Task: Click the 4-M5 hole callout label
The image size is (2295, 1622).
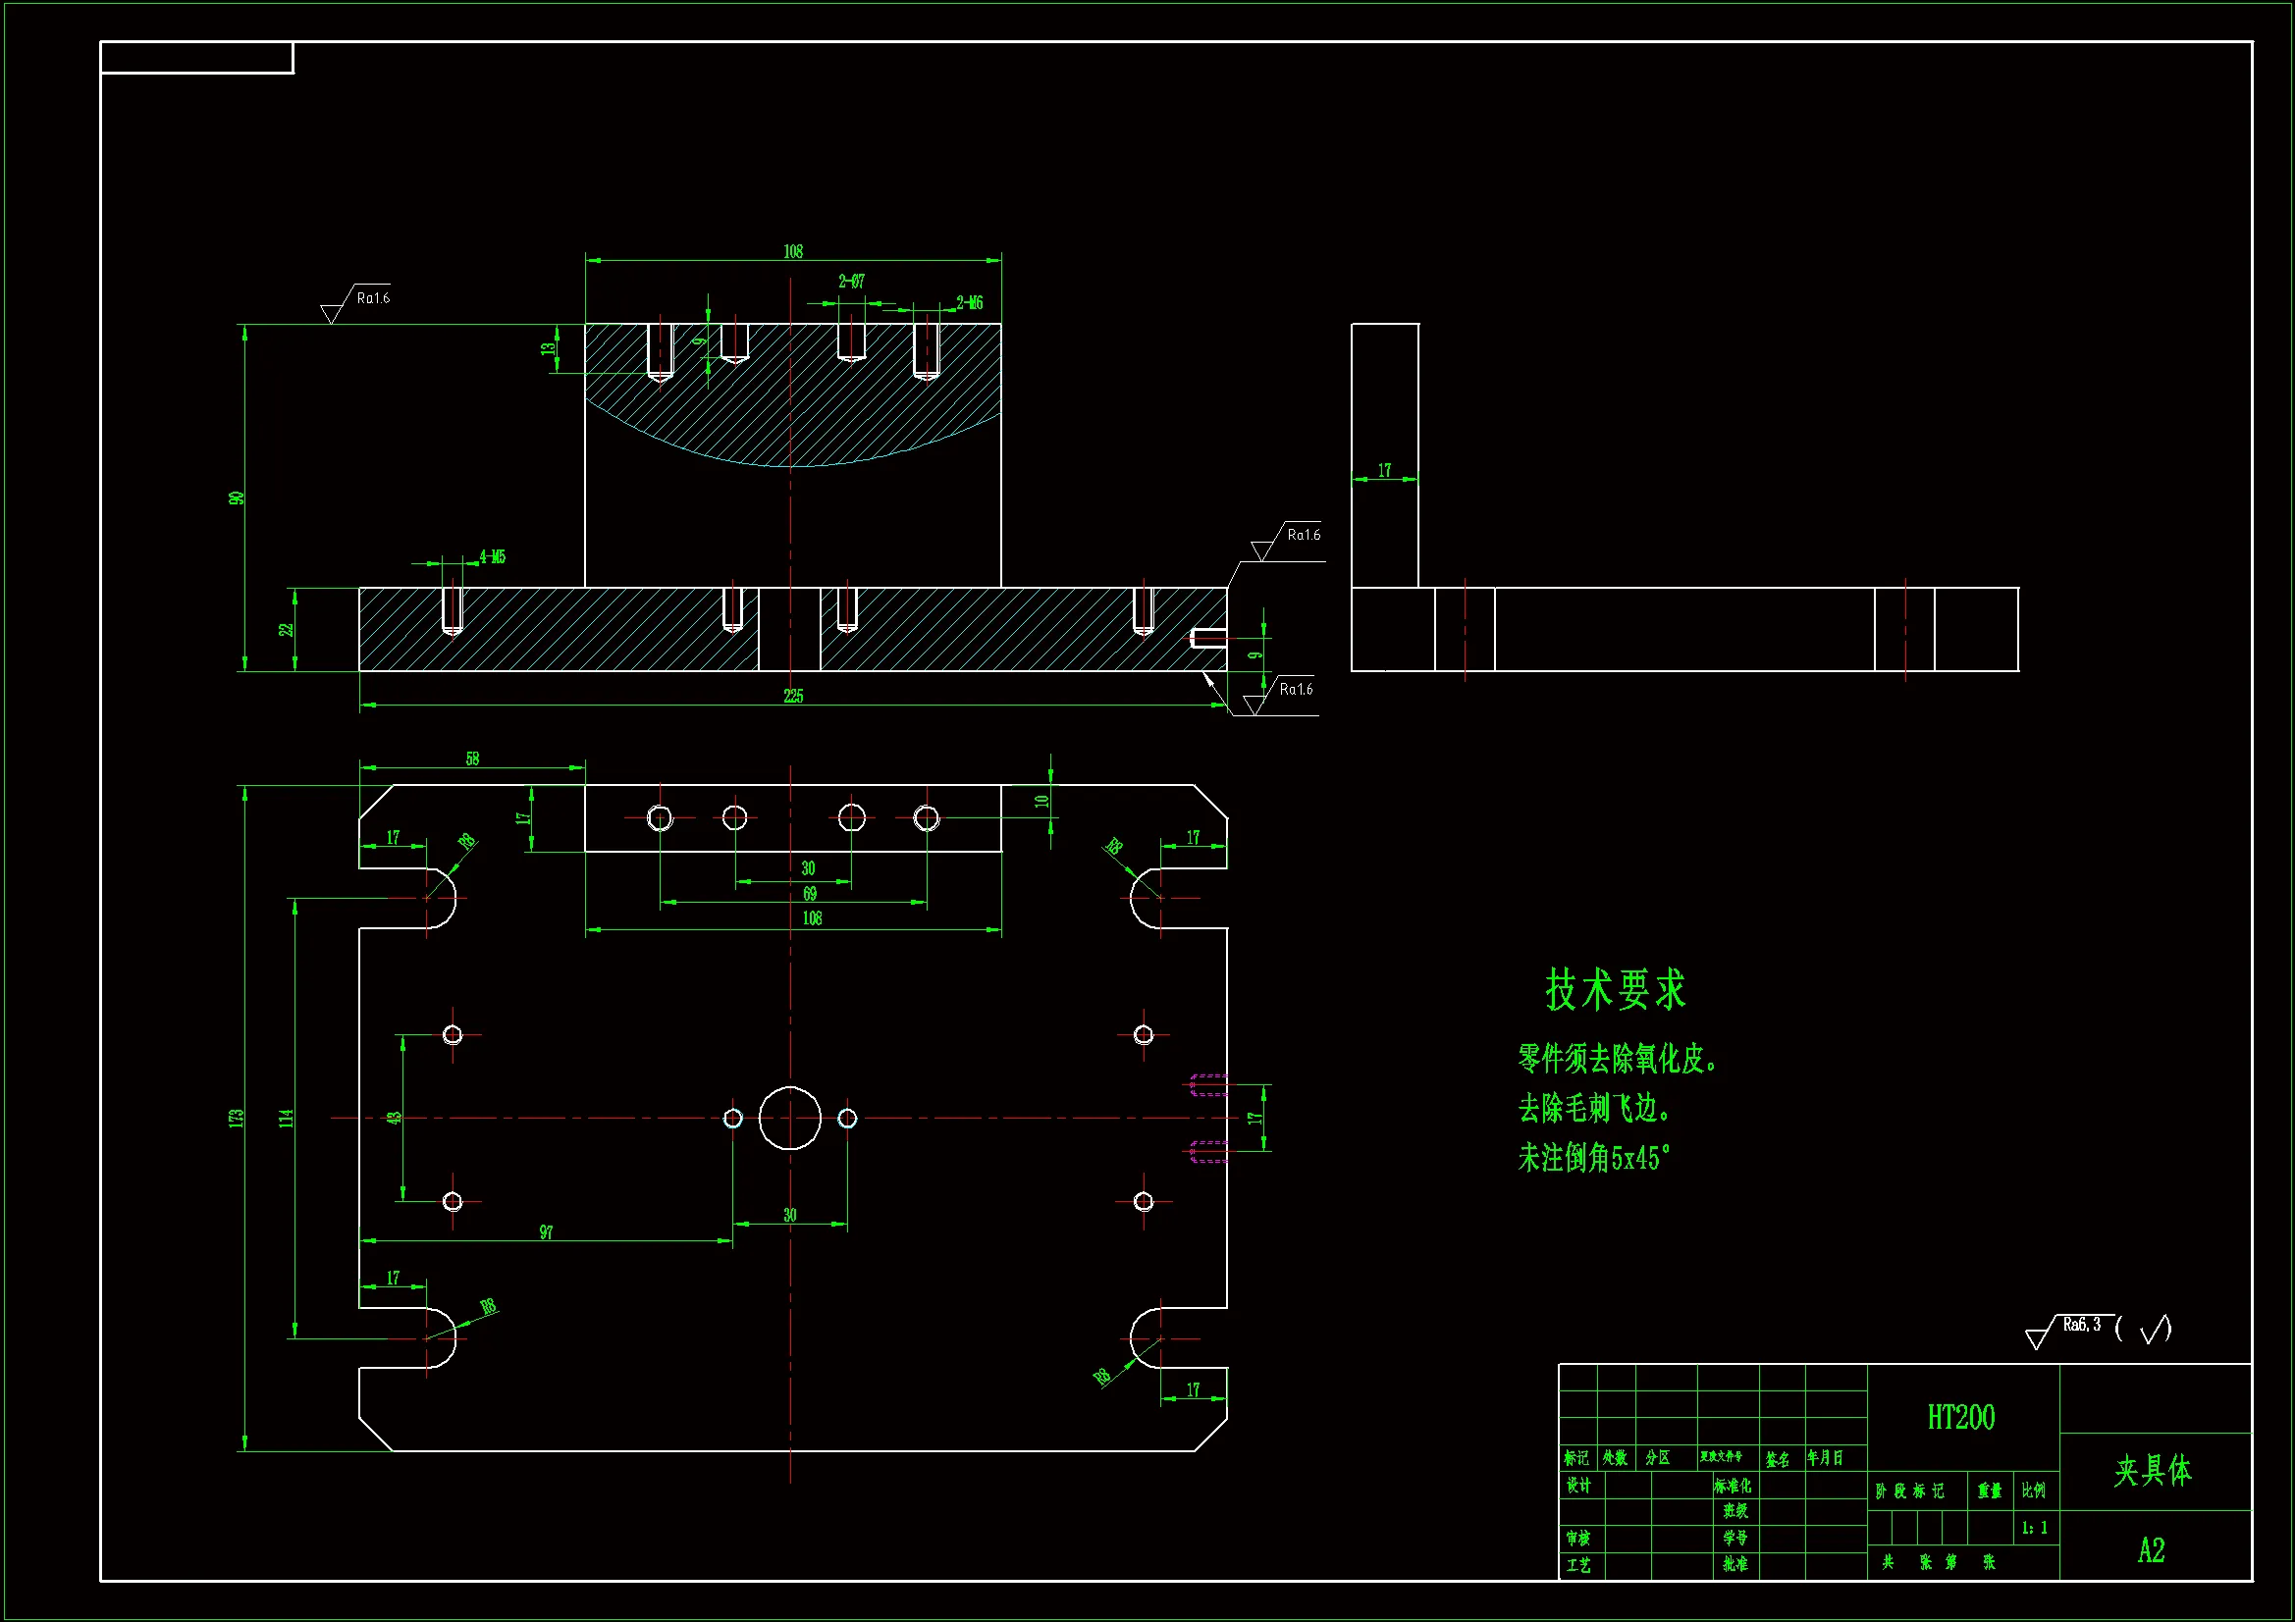Action: 492,556
